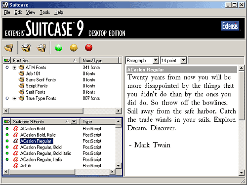Image resolution: width=247 pixels, height=185 pixels.
Task: Click the yellow temporary-activate ball button
Action: [x=74, y=48]
